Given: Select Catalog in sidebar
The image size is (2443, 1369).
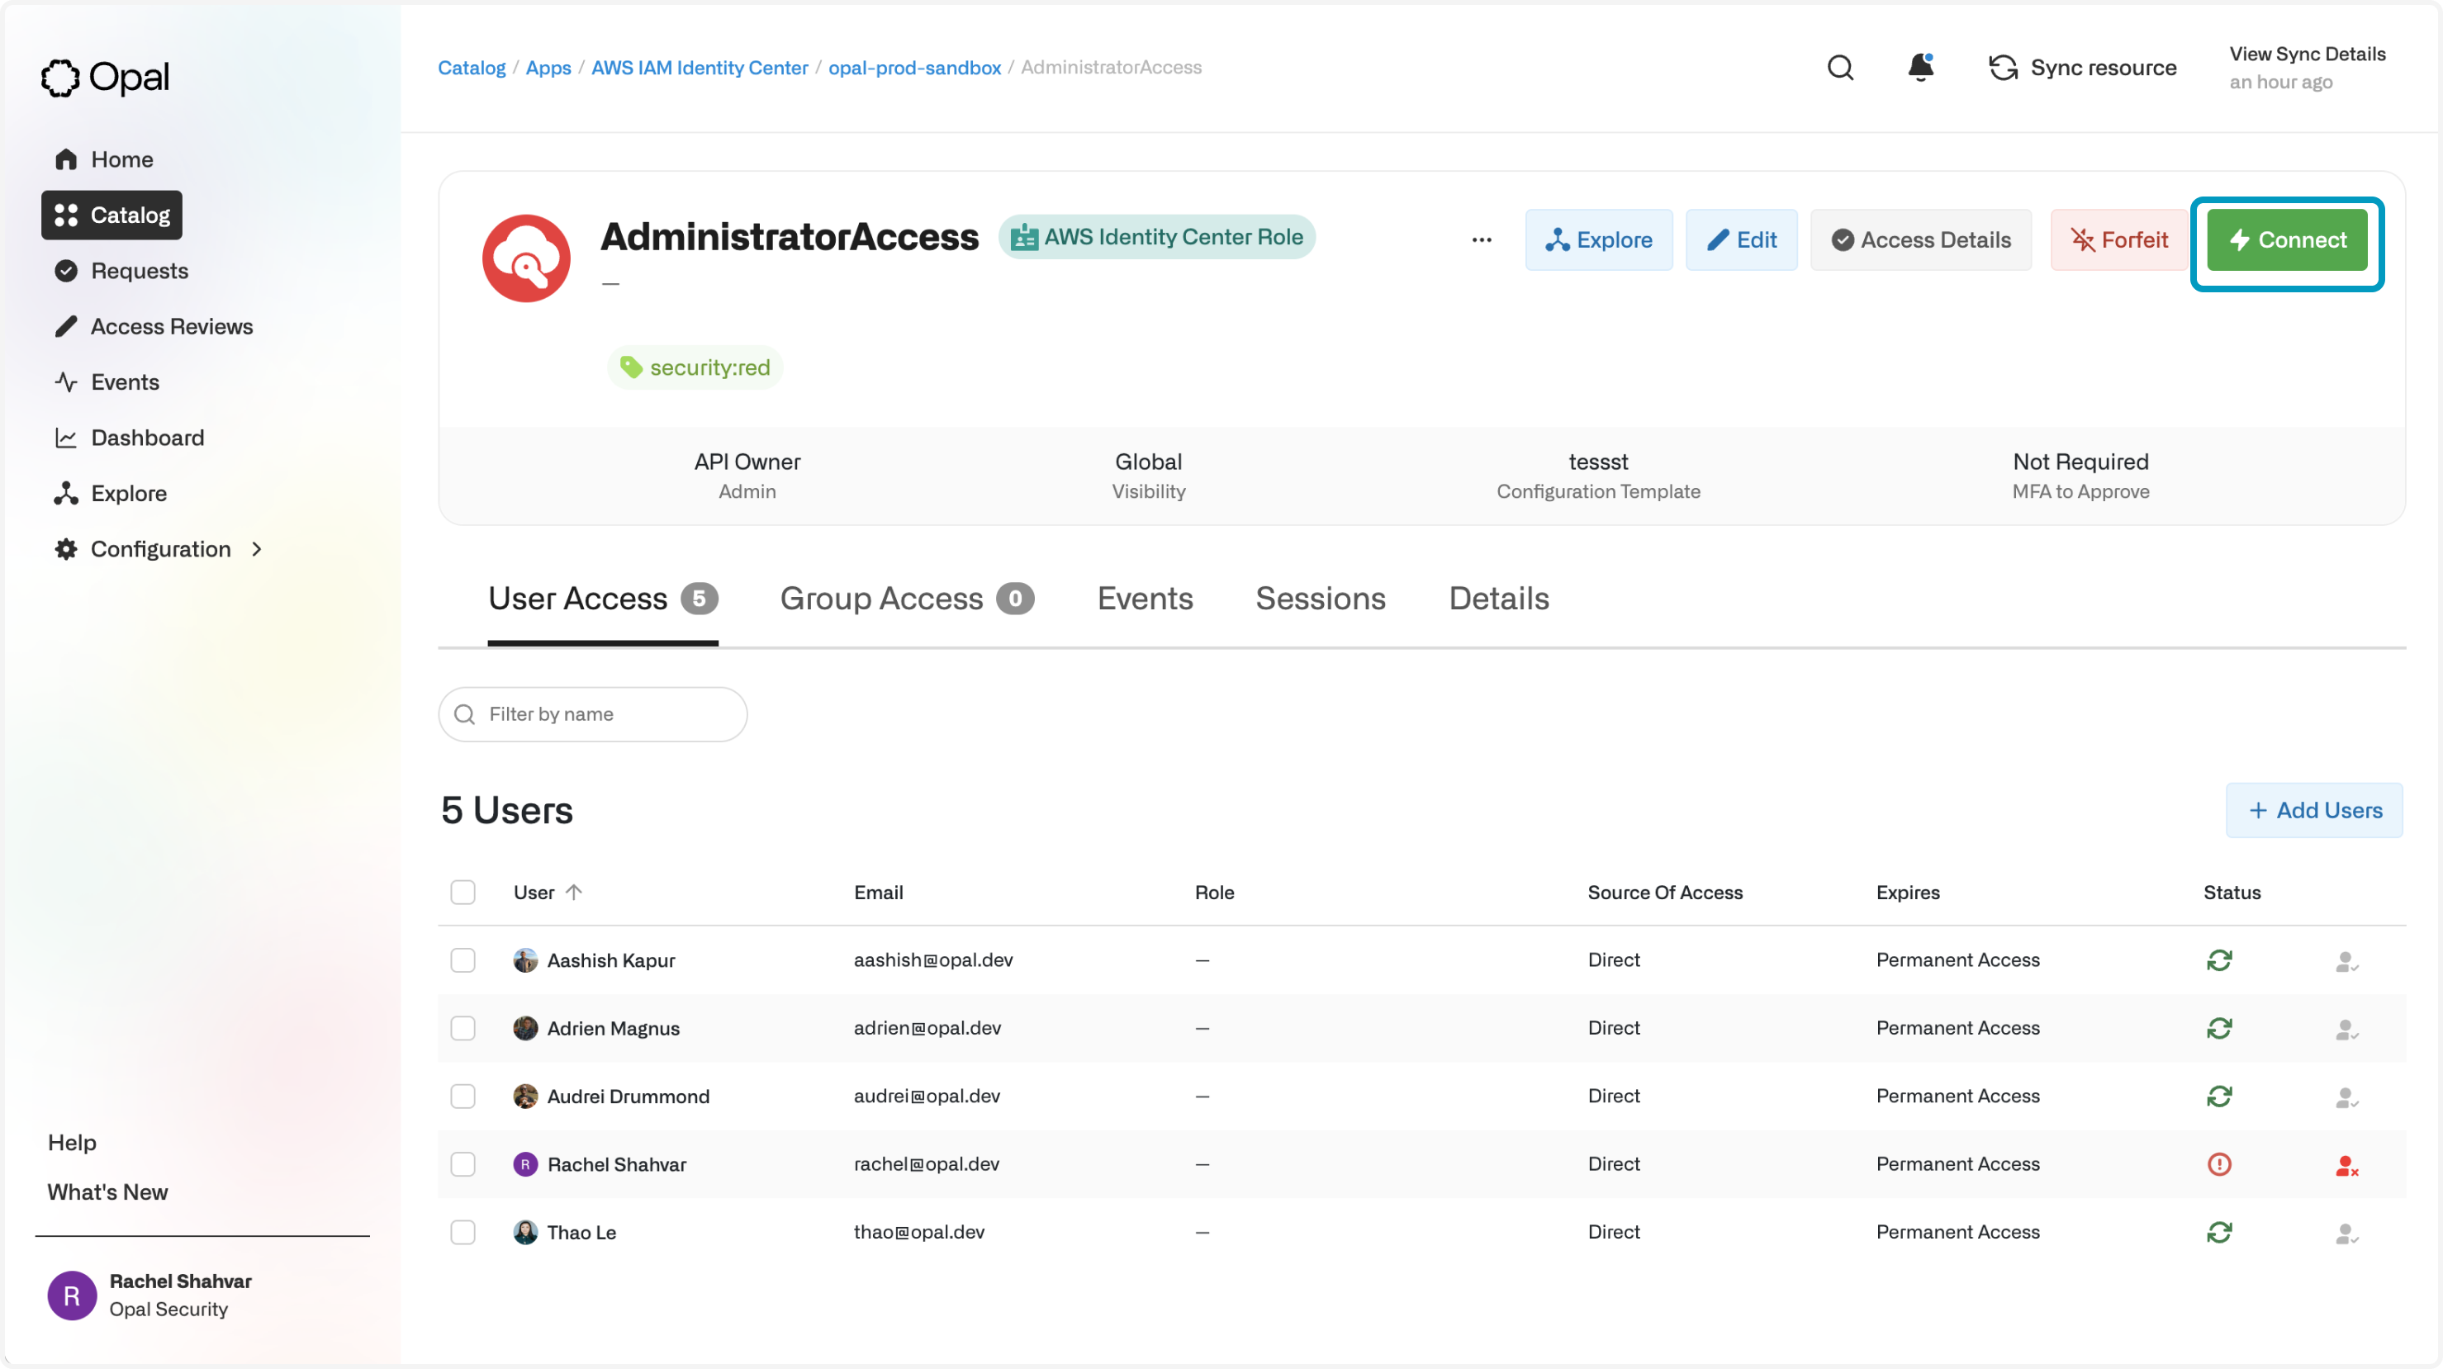Looking at the screenshot, I should coord(111,216).
